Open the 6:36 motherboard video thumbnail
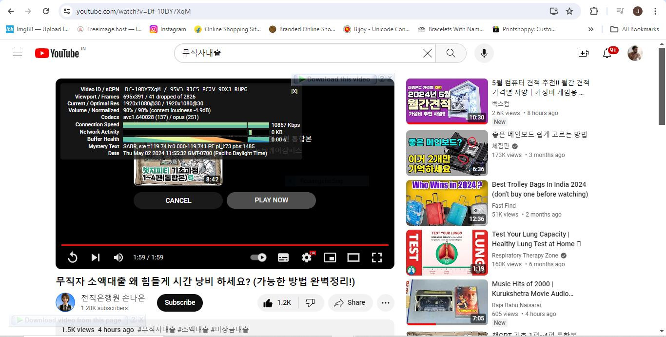This screenshot has height=337, width=666. pos(447,153)
